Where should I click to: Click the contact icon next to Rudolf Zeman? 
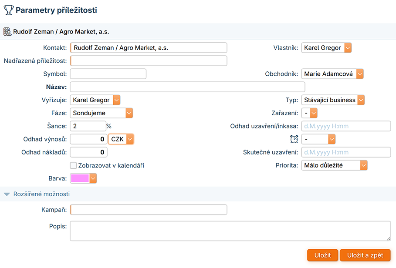7,32
